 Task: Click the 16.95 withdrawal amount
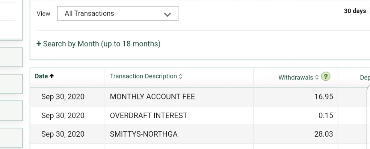(x=324, y=97)
